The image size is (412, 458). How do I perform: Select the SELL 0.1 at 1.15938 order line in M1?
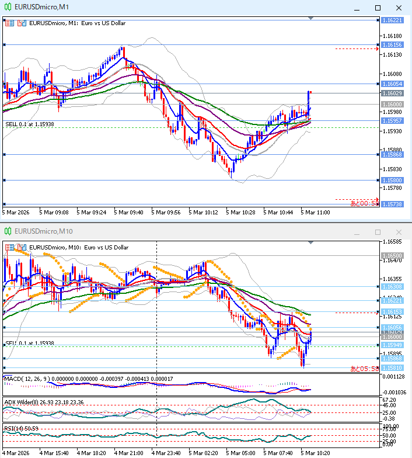(30, 124)
